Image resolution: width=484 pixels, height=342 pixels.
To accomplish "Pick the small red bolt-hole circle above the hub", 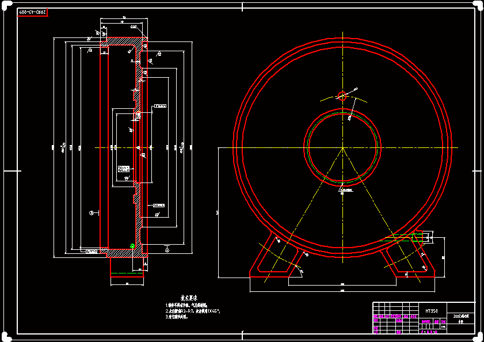I will (x=342, y=96).
